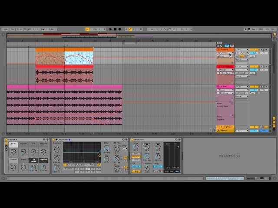Open Drumkit All Ins input dropdown

(242, 49)
